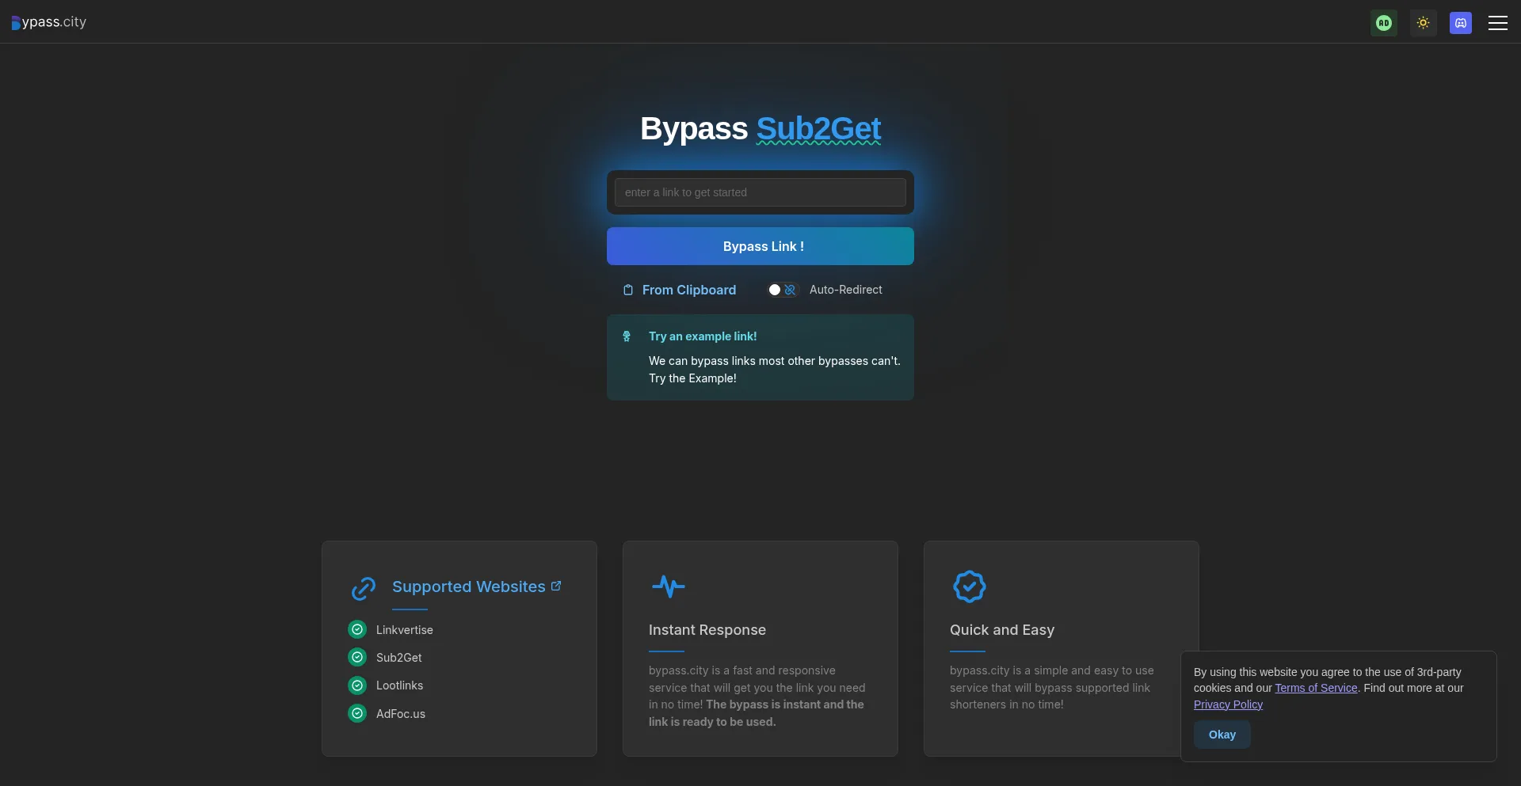Open Supported Websites link
Screen dimensions: 1521x786
[x=469, y=587]
